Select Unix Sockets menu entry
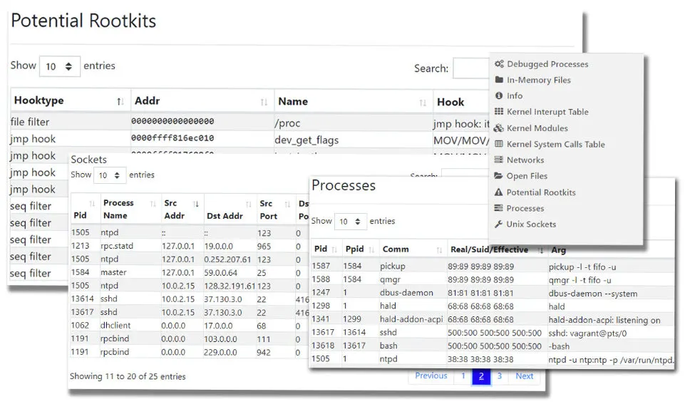 (531, 224)
